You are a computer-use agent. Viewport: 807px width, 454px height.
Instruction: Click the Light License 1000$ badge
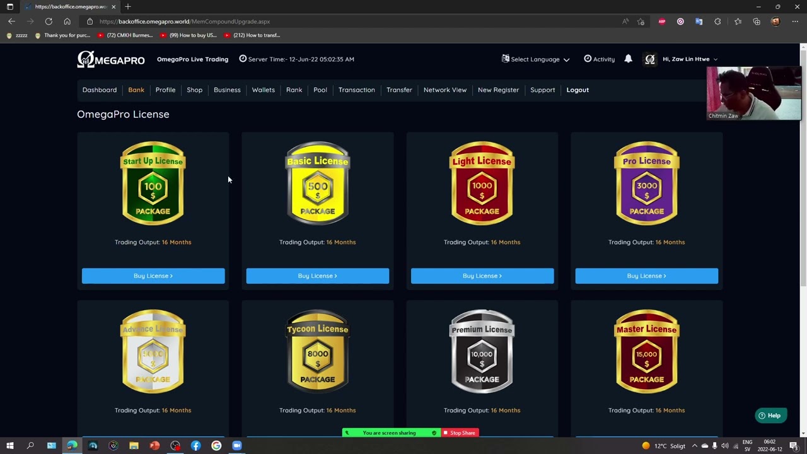pyautogui.click(x=482, y=183)
